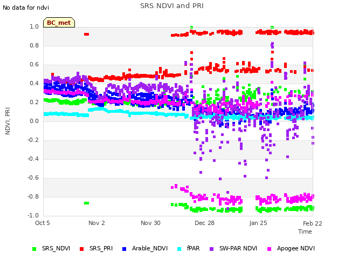The image size is (345, 259).
Task: Click the -0.4 y-axis tick label
Action: coord(33,159)
